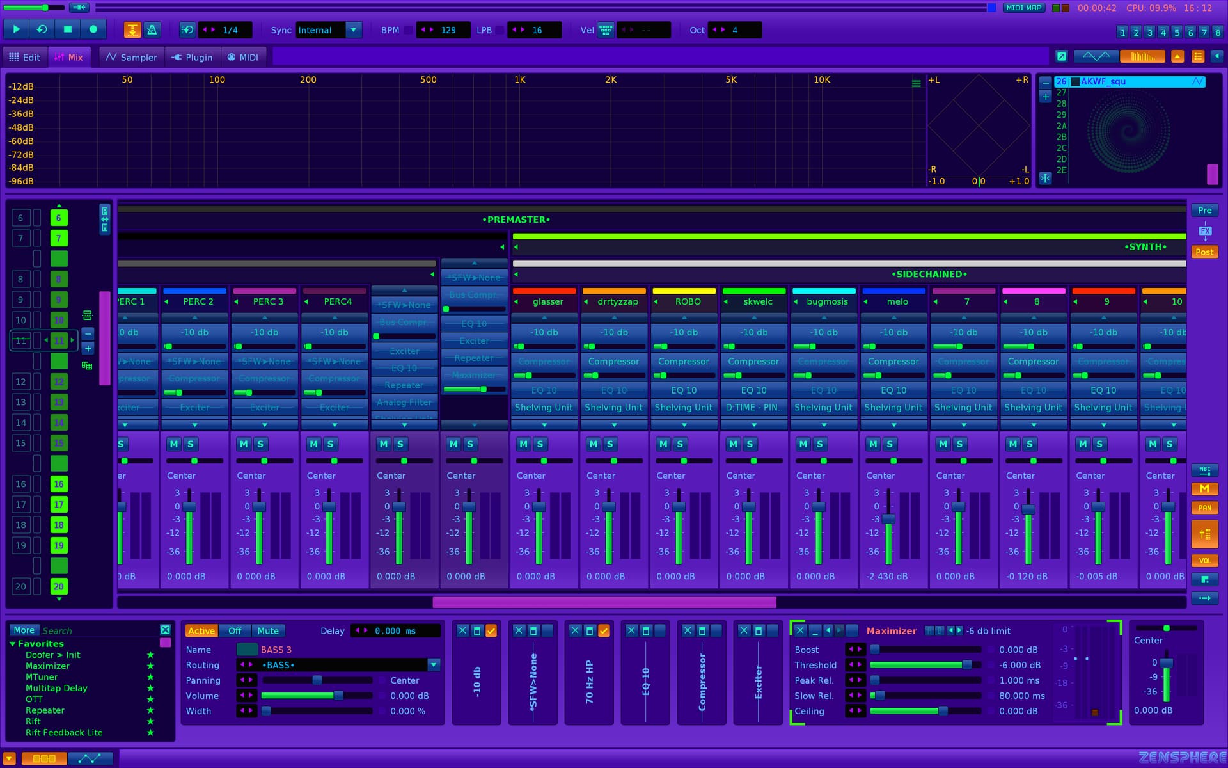Select the D:TIME - PIN device on skwelc
Screen dimensions: 1228x768
tap(754, 407)
